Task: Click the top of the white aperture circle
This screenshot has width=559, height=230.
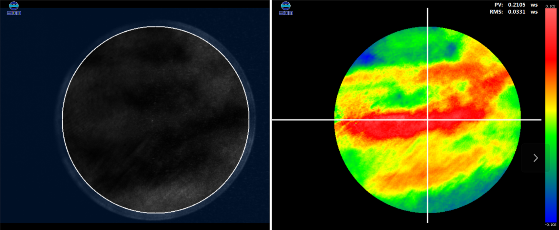Action: pos(156,27)
